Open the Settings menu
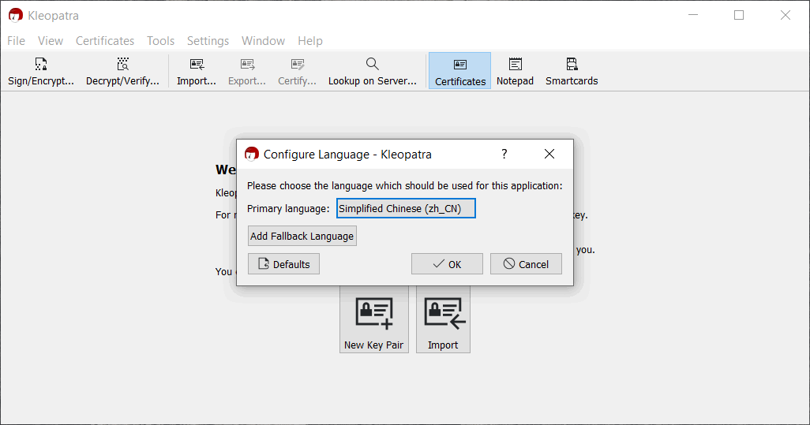This screenshot has width=810, height=425. [x=208, y=41]
